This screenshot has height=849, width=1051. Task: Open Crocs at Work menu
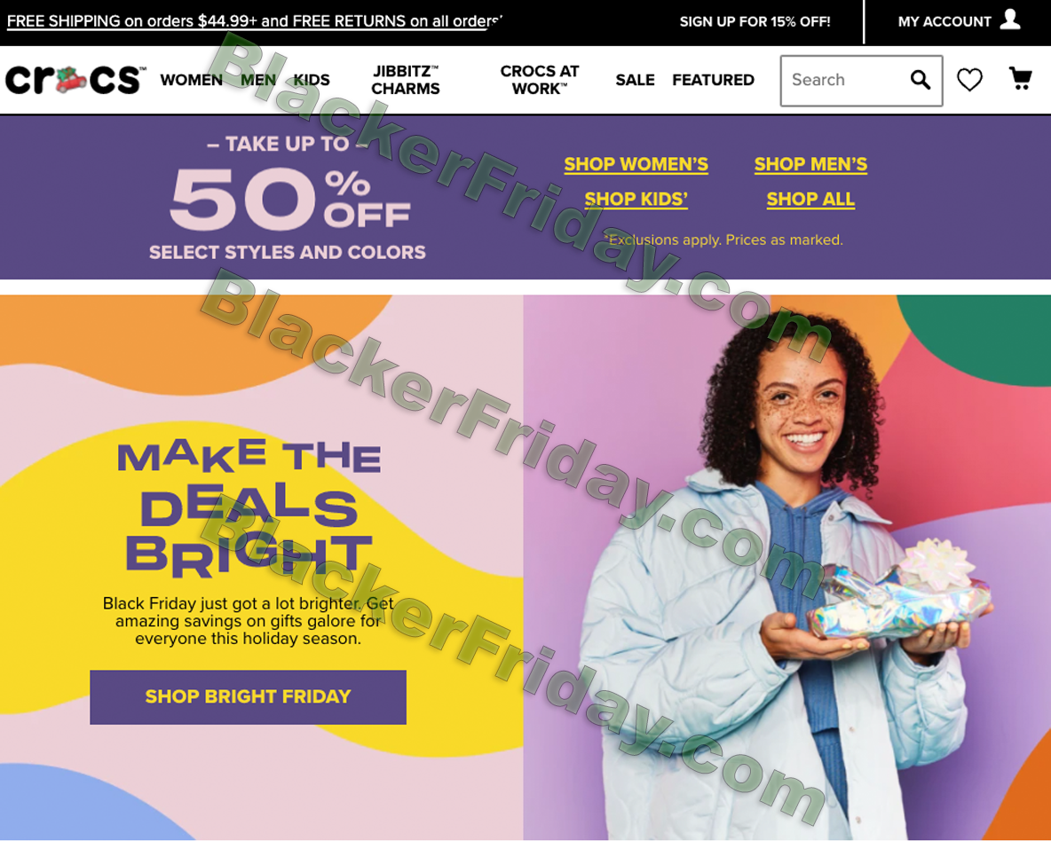(540, 80)
